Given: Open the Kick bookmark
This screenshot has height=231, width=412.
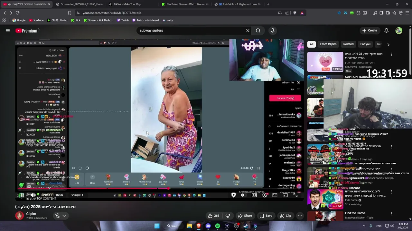Looking at the screenshot, I should [75, 20].
